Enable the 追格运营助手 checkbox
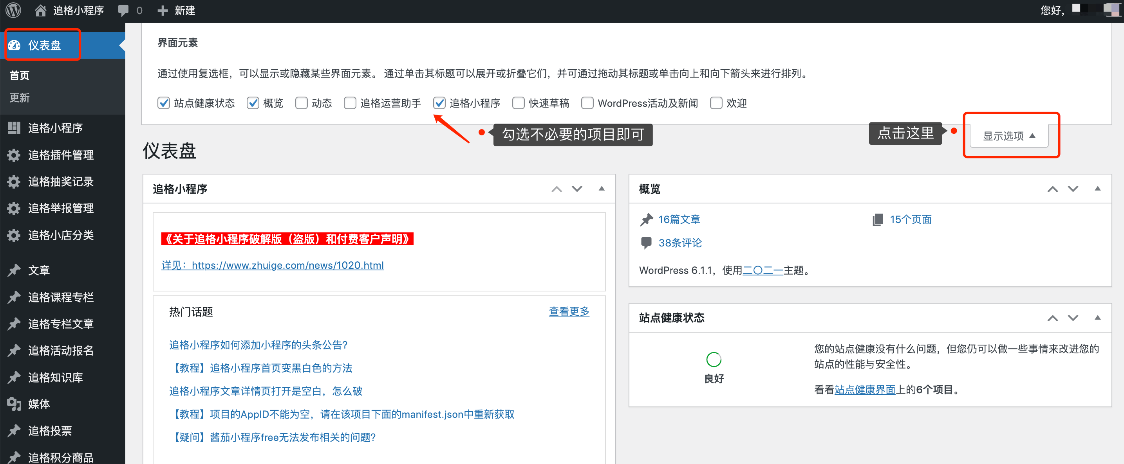The height and width of the screenshot is (464, 1124). tap(350, 103)
